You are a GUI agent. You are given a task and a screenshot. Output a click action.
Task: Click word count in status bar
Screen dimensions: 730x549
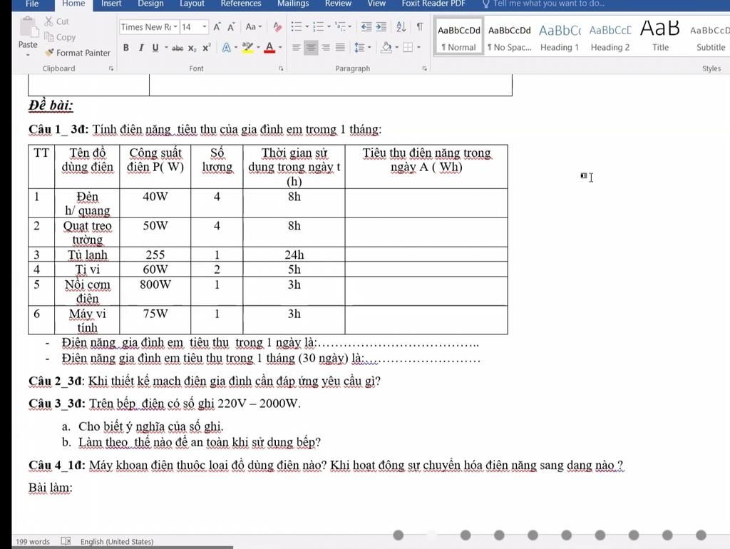[33, 542]
